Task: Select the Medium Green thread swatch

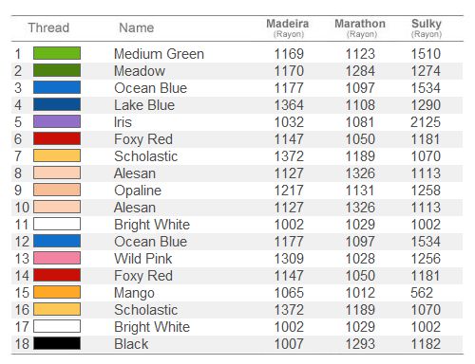Action: pyautogui.click(x=57, y=53)
